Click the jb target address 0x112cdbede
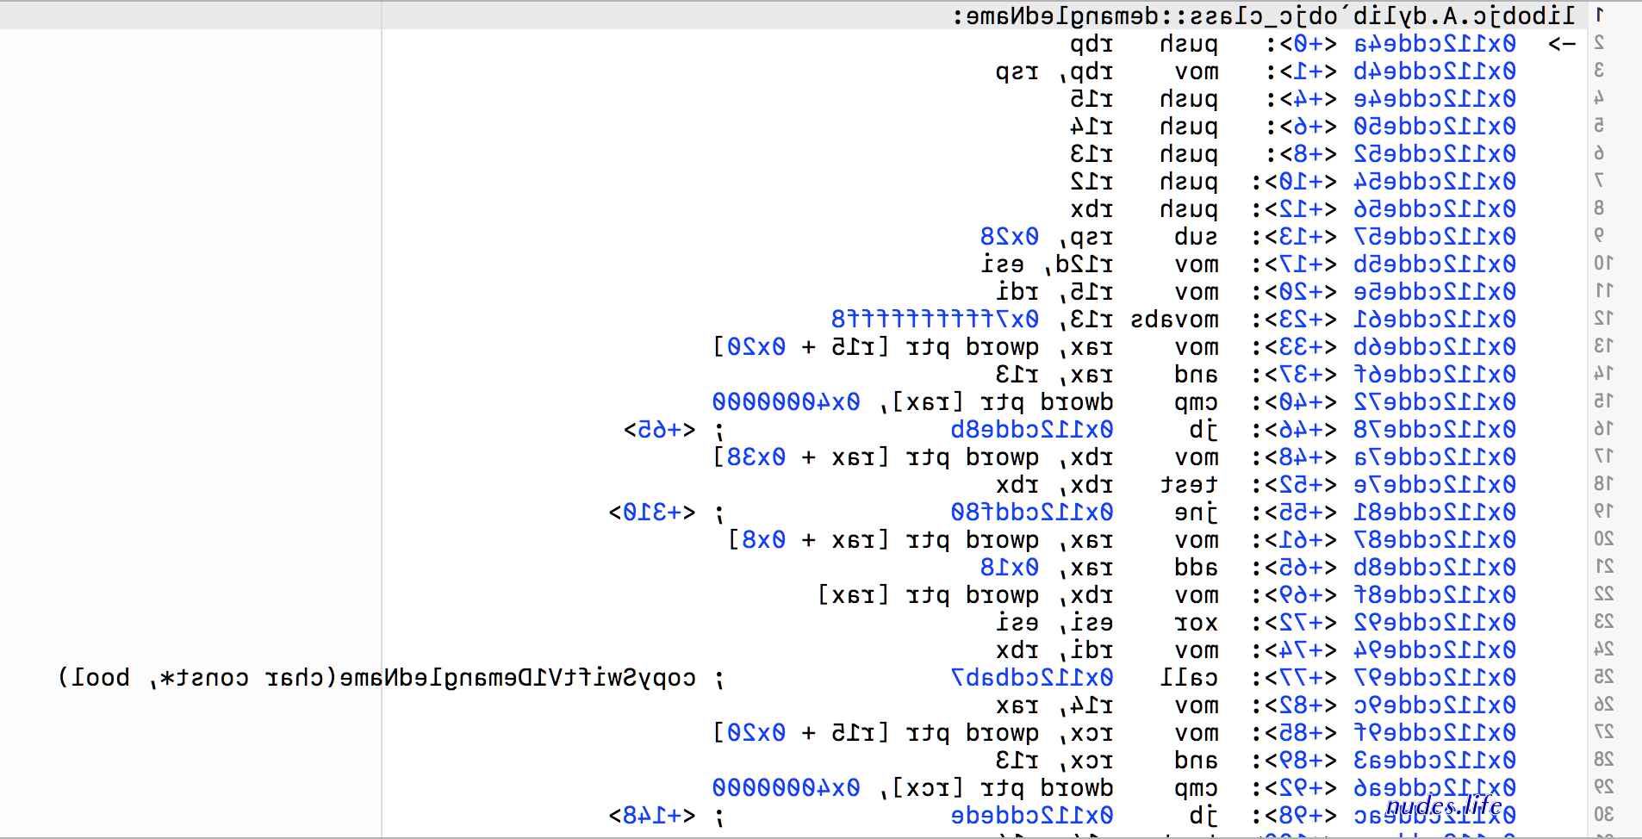The width and height of the screenshot is (1642, 839). point(1031,815)
